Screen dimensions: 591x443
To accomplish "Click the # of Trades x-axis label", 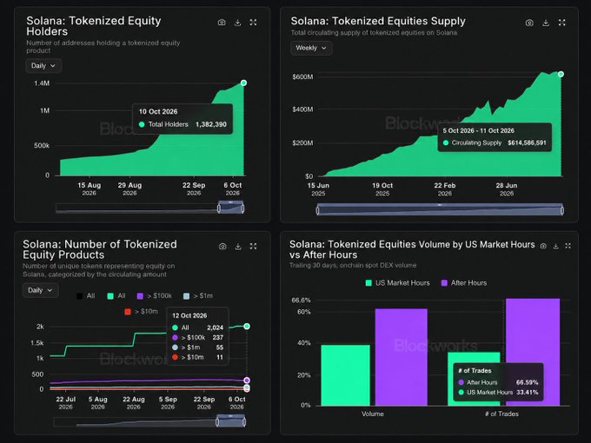I will tap(501, 413).
